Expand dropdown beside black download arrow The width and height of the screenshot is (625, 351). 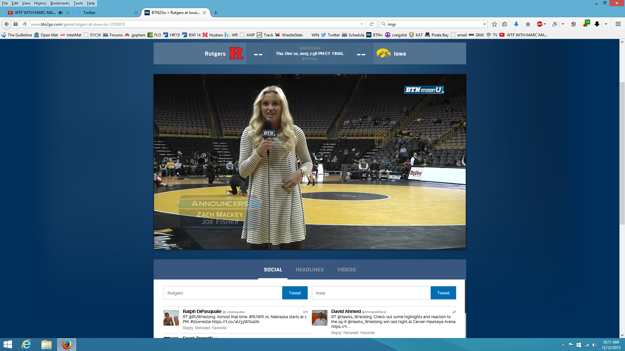(606, 24)
